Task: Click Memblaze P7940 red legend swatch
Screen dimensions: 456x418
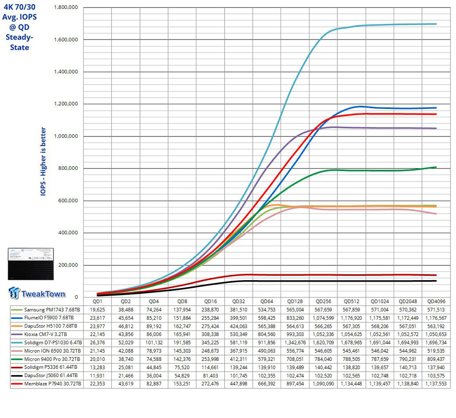Action: click(17, 384)
